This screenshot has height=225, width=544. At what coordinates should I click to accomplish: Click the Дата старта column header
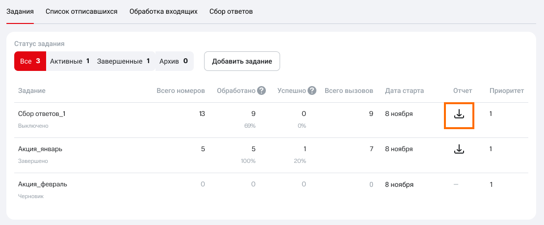404,90
